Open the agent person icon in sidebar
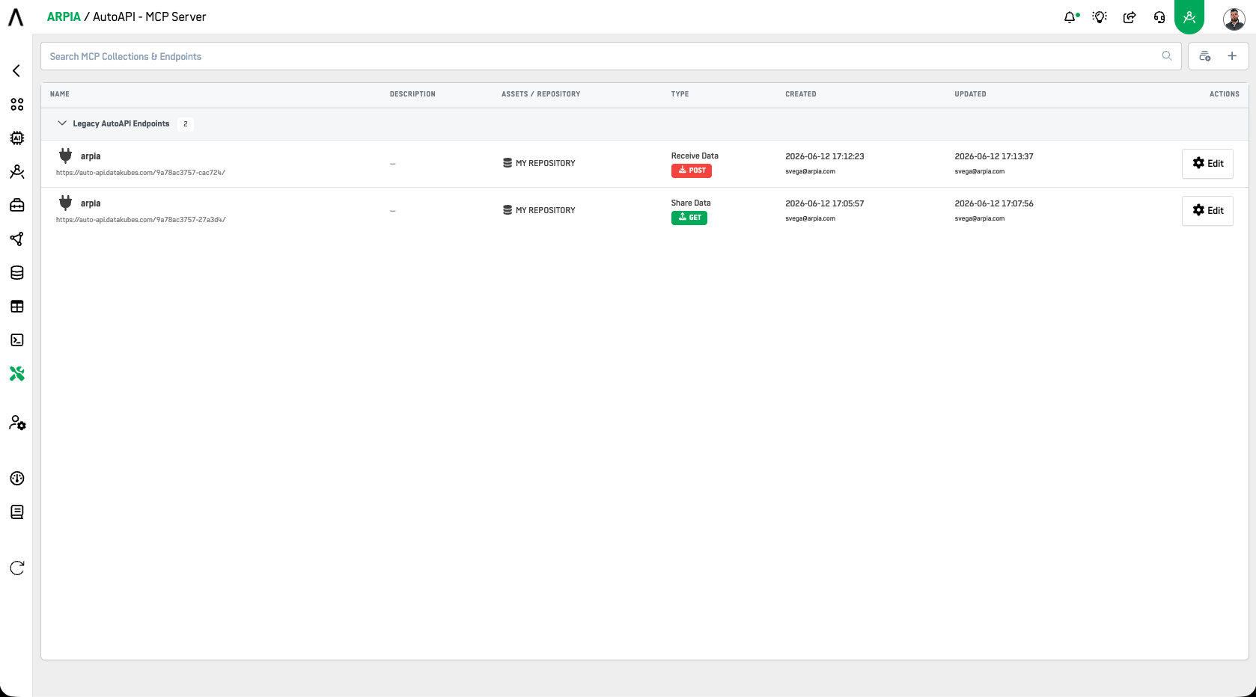Image resolution: width=1256 pixels, height=697 pixels. (17, 172)
